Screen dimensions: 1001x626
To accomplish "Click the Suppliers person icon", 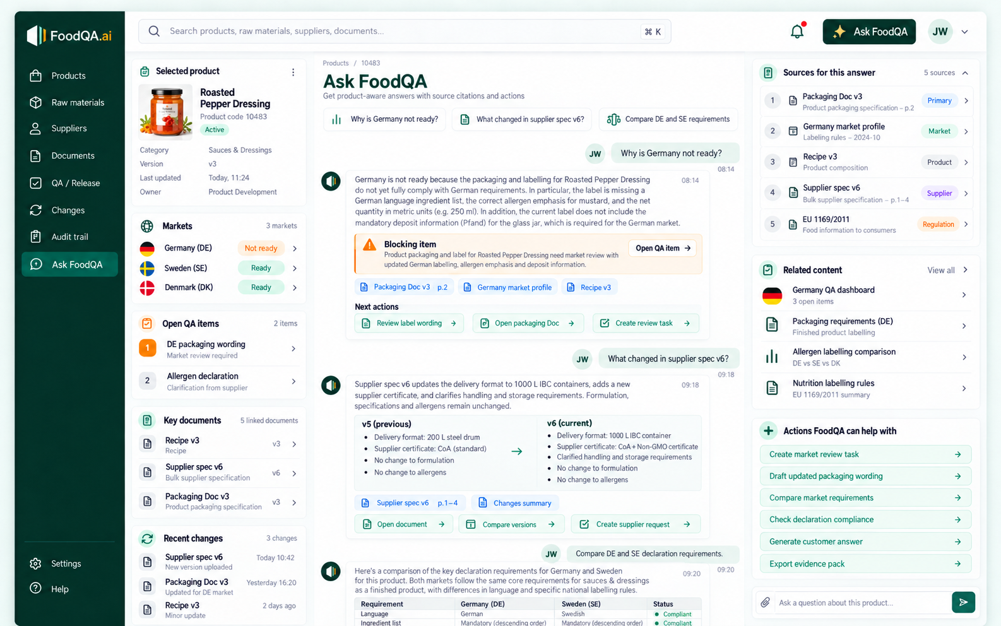I will tap(35, 128).
